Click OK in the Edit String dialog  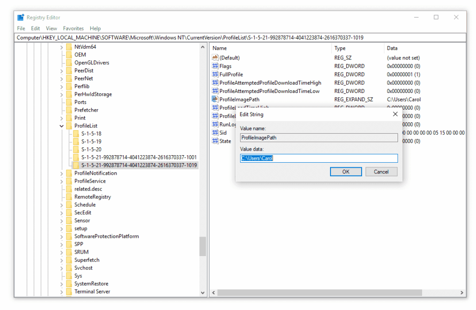coord(345,171)
